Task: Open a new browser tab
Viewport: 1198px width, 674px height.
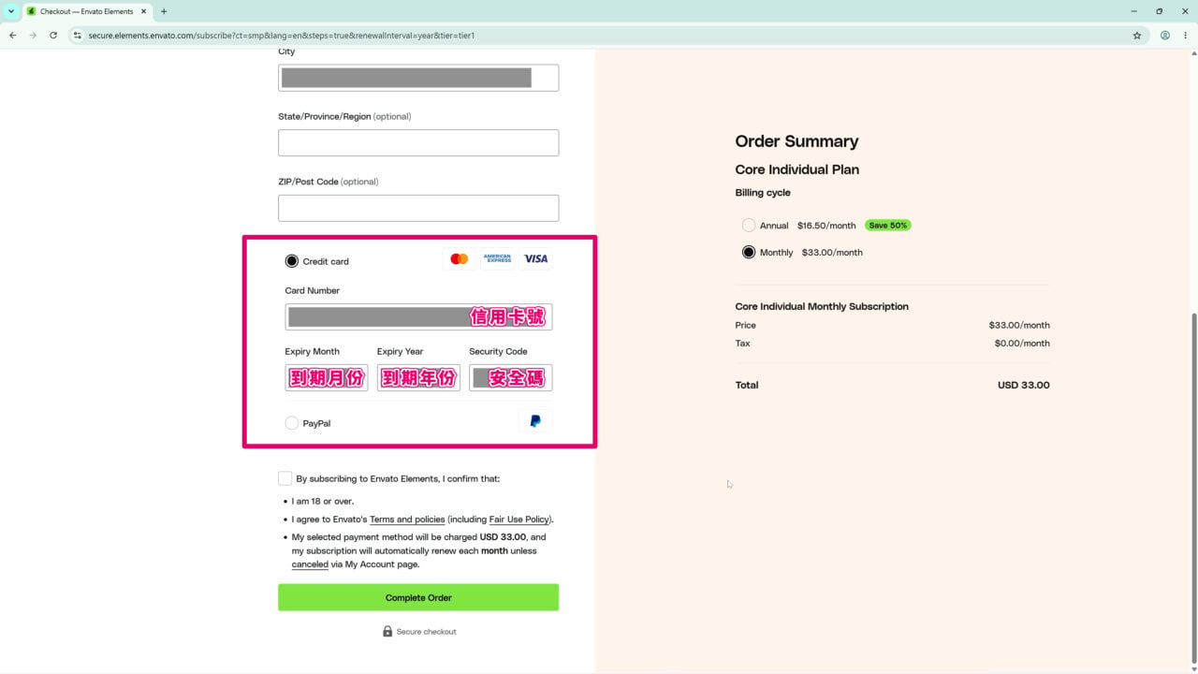Action: 164,11
